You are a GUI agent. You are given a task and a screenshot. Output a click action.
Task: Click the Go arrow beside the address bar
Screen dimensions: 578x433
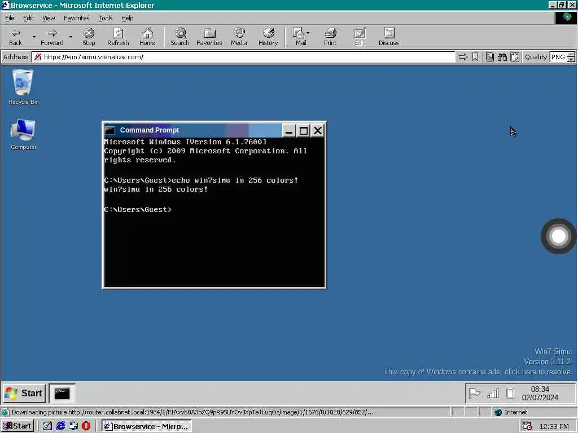463,57
